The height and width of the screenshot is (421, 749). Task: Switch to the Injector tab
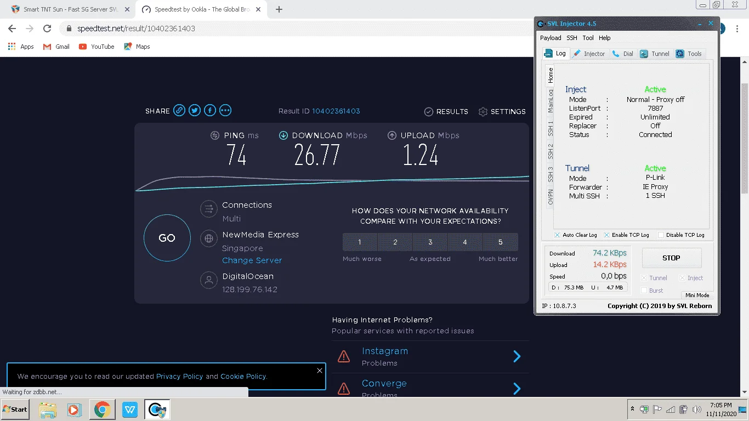(589, 54)
